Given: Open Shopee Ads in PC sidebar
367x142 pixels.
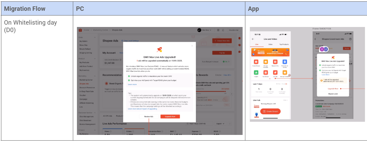Looking at the screenshot, I should point(84,84).
